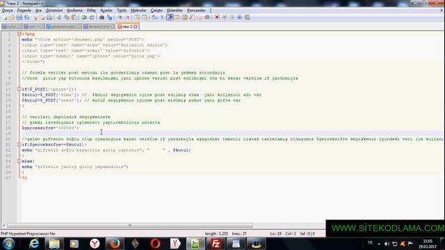Open the Eklentiler menu

[x=175, y=10]
